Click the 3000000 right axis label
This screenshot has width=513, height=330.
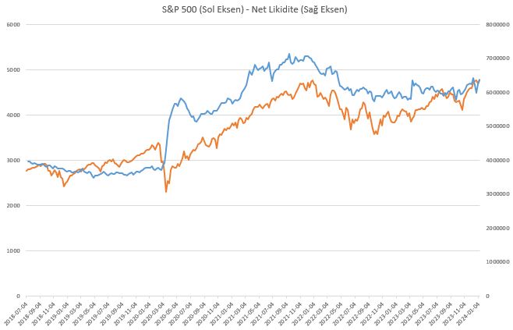point(497,194)
